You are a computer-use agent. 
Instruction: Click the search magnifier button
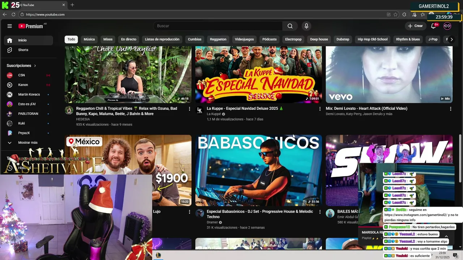coord(290,26)
